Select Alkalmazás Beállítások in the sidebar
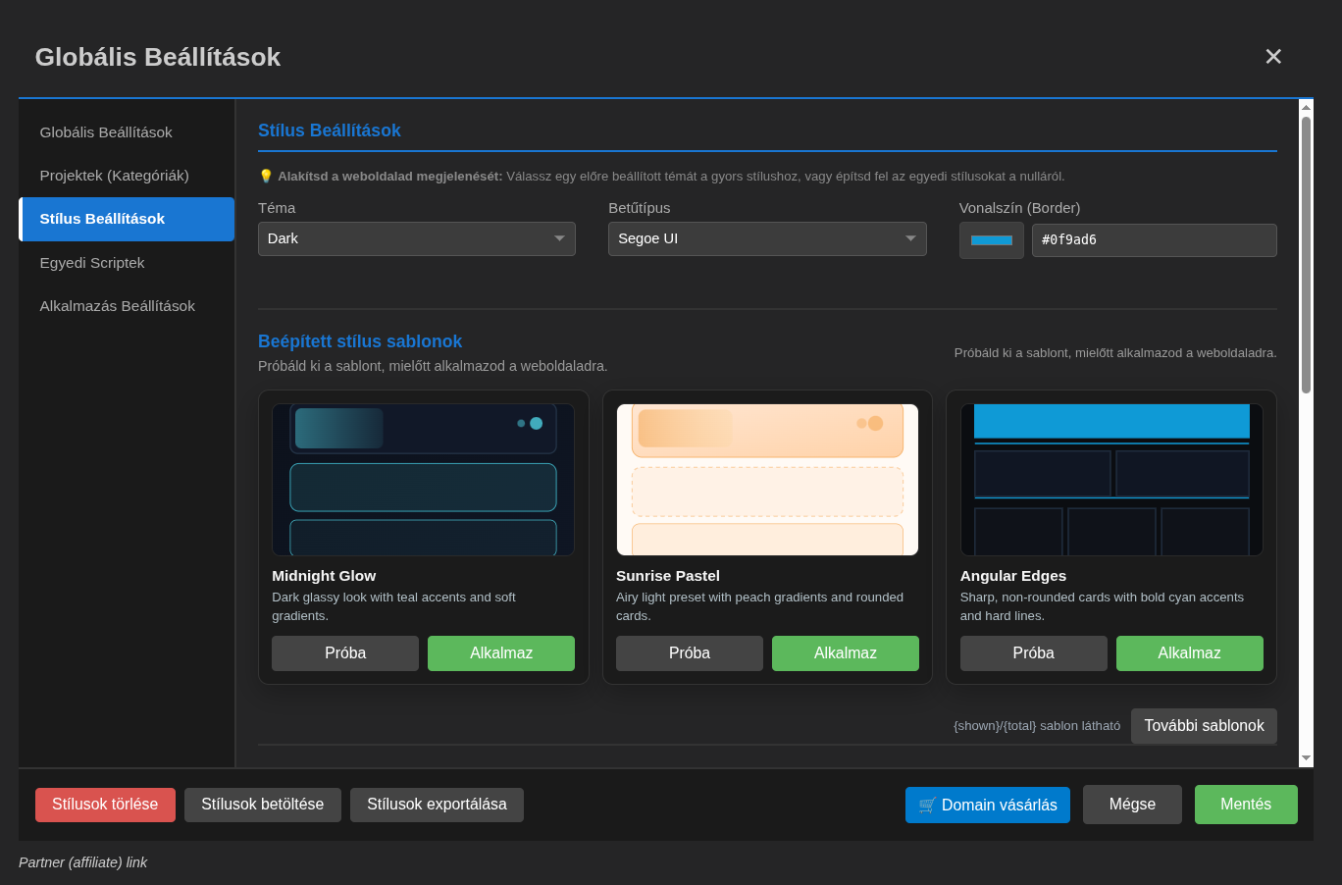 117,305
